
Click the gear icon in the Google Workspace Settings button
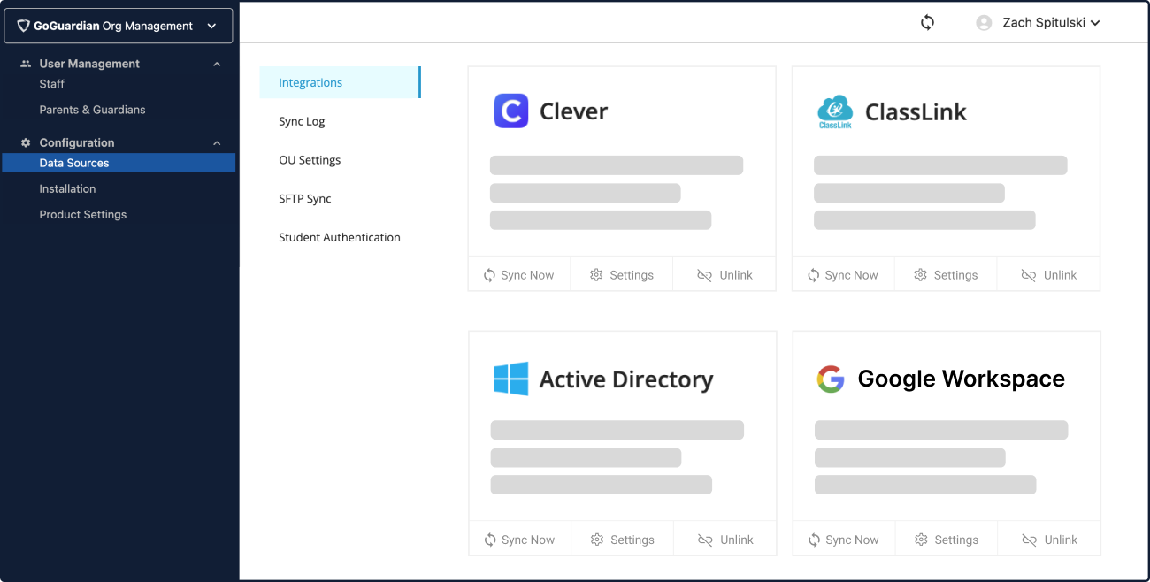pos(921,540)
